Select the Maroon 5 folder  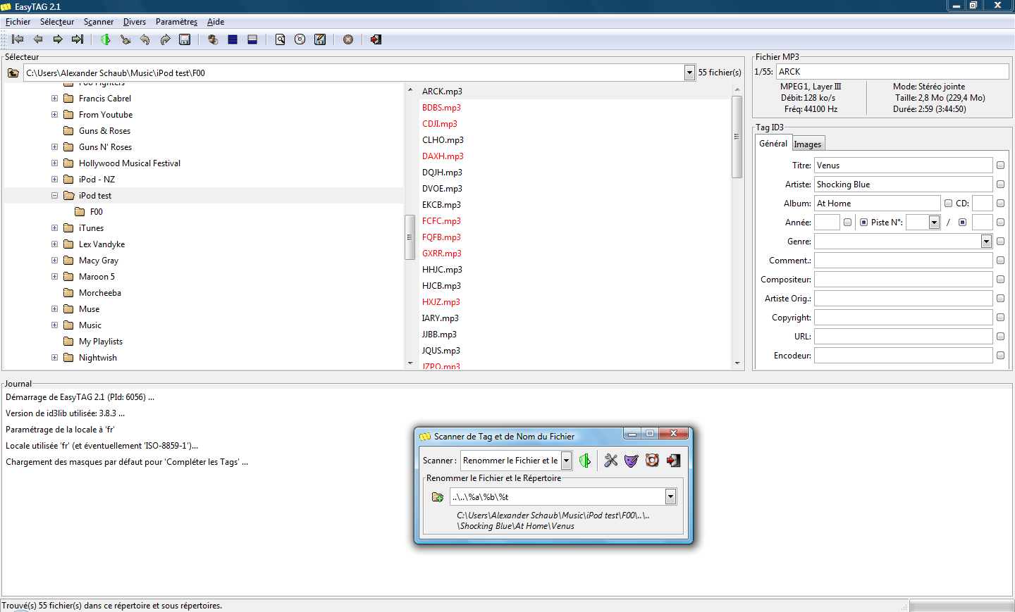(97, 277)
